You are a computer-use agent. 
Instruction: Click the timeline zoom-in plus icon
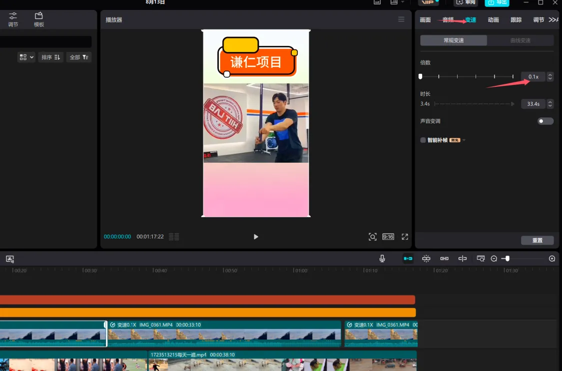click(x=552, y=259)
